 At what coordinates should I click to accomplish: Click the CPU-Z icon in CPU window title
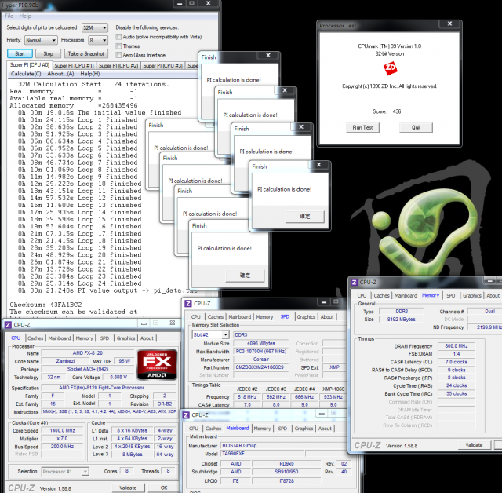pyautogui.click(x=8, y=325)
